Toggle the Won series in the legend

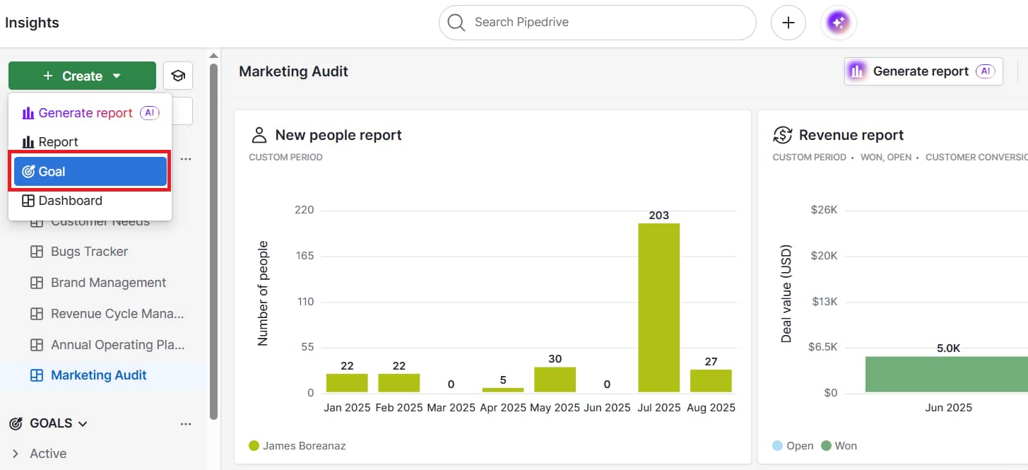(x=839, y=445)
